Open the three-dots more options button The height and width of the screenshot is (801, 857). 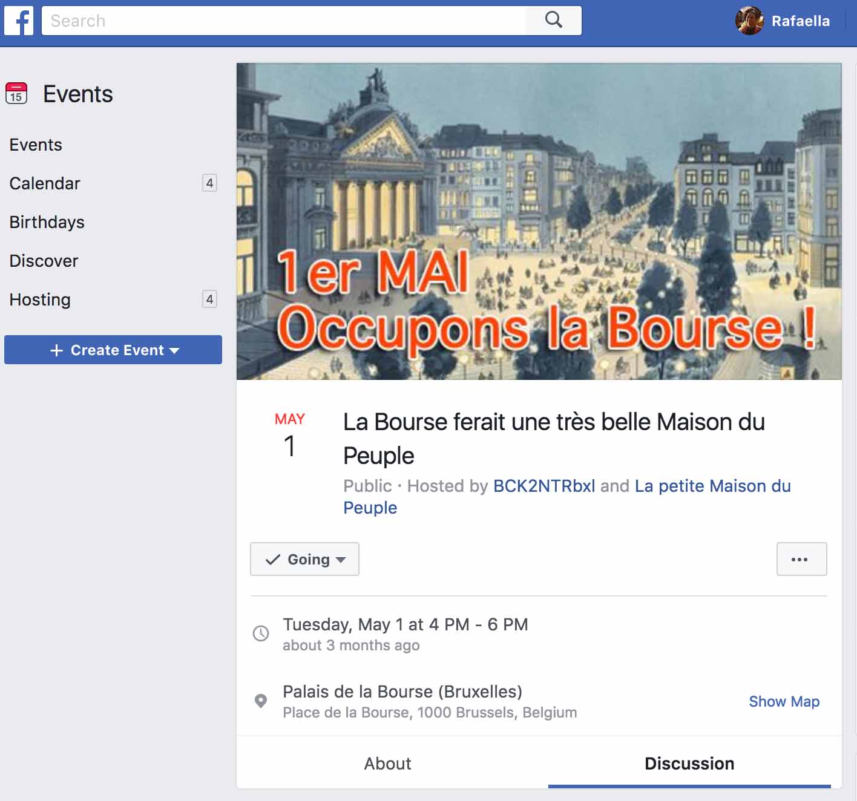tap(801, 559)
